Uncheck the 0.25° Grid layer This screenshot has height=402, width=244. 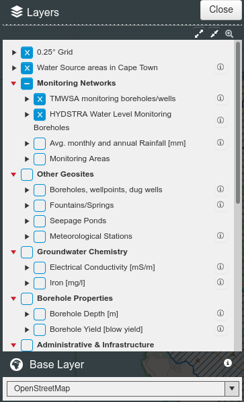coord(27,53)
